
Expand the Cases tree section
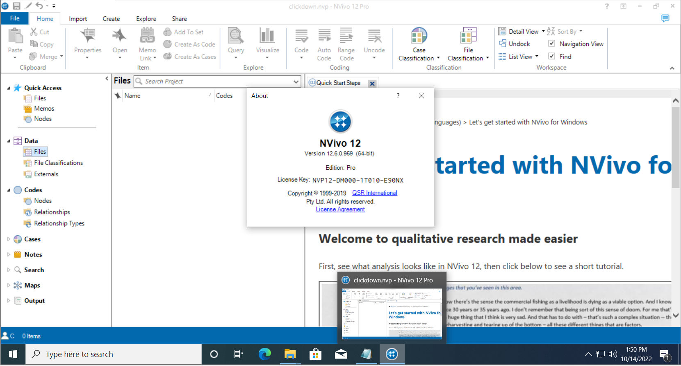click(x=9, y=239)
